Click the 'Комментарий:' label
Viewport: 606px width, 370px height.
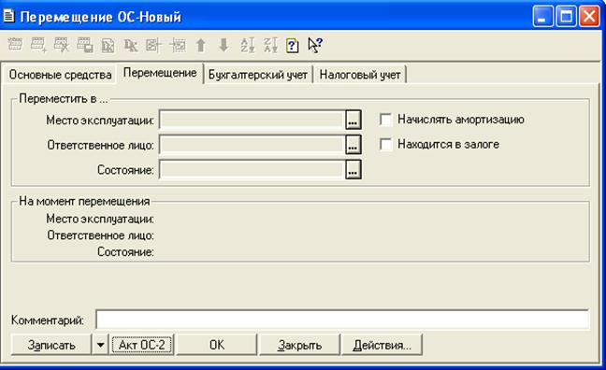click(47, 320)
